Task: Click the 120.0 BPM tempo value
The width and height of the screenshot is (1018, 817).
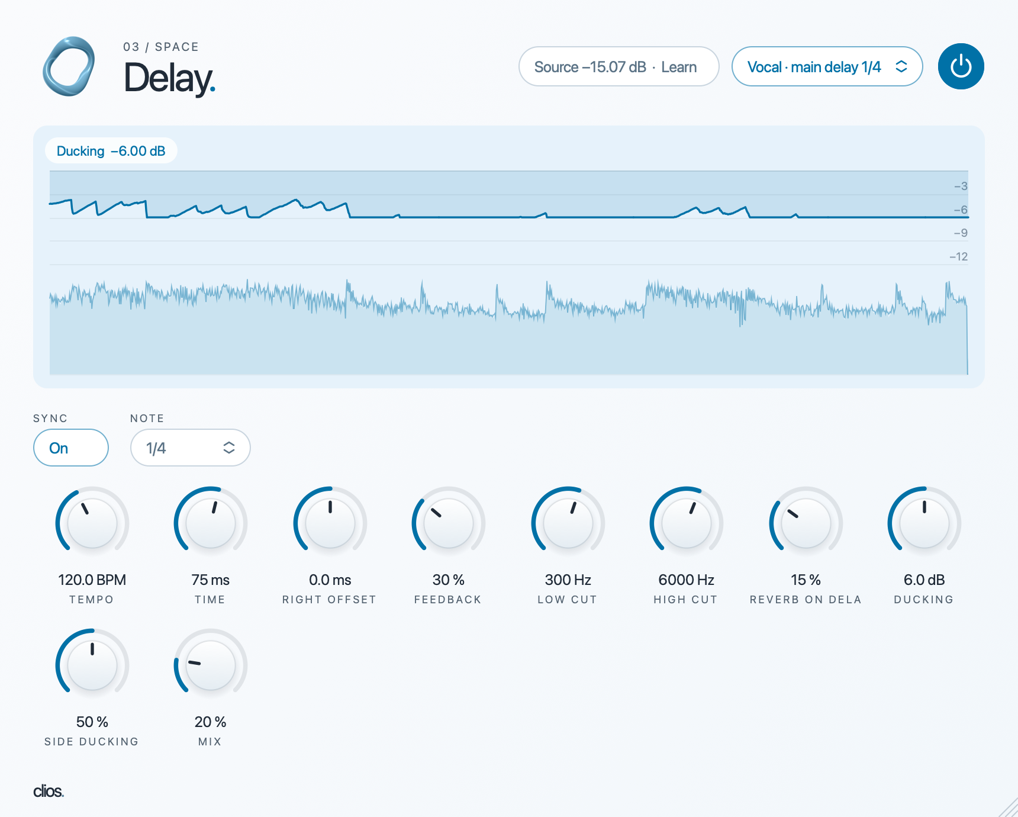Action: tap(92, 580)
